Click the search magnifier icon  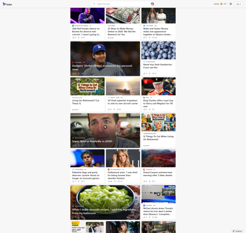(x=94, y=4)
